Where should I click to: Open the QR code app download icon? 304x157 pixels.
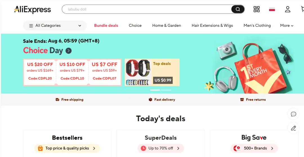[256, 9]
